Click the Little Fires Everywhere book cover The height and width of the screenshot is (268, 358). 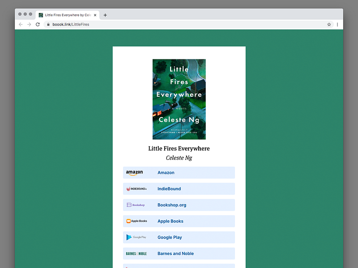179,99
